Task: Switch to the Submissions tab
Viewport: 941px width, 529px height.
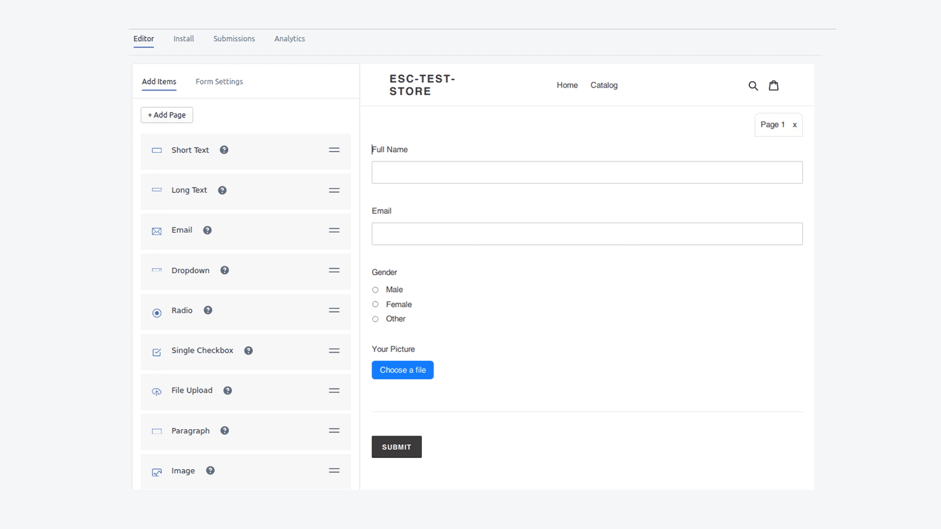Action: click(x=234, y=38)
